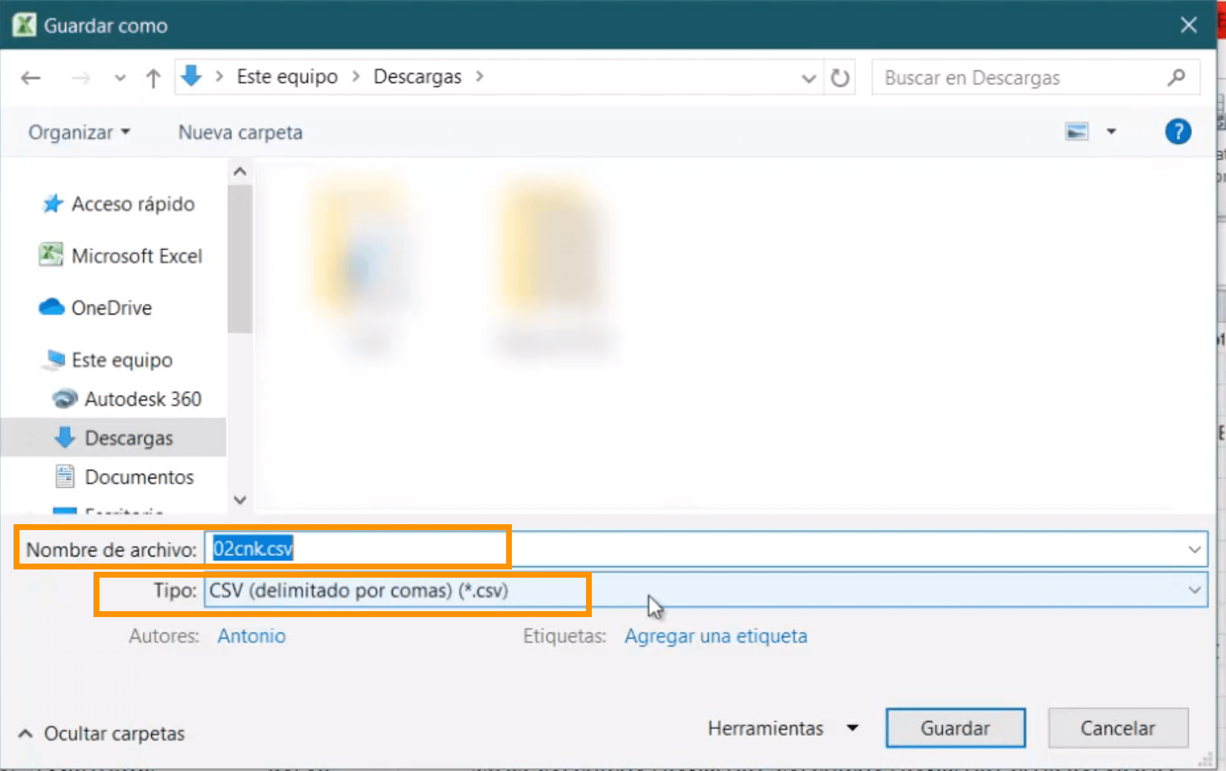Go up one folder level
This screenshot has width=1226, height=771.
(x=153, y=78)
